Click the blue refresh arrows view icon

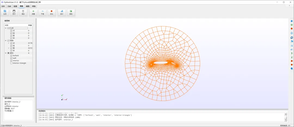point(292,38)
